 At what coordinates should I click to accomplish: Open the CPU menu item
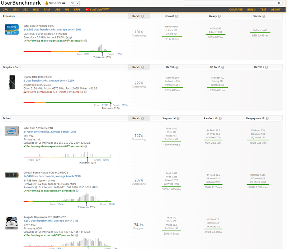(5, 10)
